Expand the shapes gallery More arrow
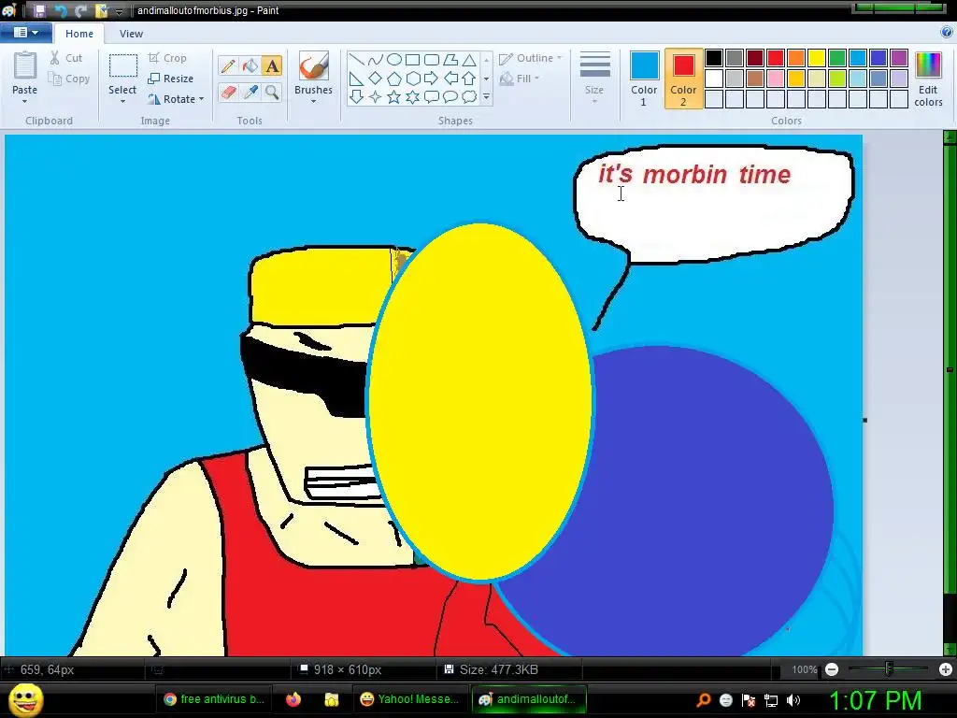The width and height of the screenshot is (957, 718). coord(486,96)
